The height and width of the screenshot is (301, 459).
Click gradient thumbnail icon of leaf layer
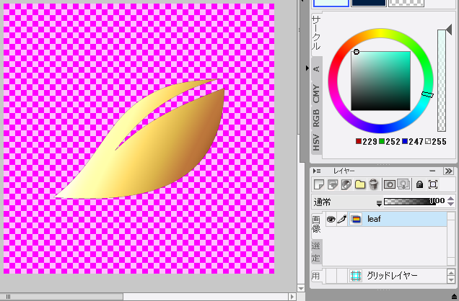pyautogui.click(x=357, y=219)
